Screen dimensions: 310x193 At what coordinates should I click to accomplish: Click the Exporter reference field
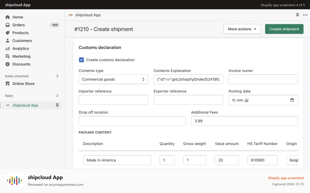point(188,100)
